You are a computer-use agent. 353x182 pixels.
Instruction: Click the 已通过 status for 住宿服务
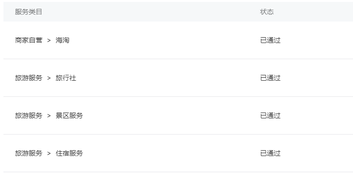coord(270,153)
